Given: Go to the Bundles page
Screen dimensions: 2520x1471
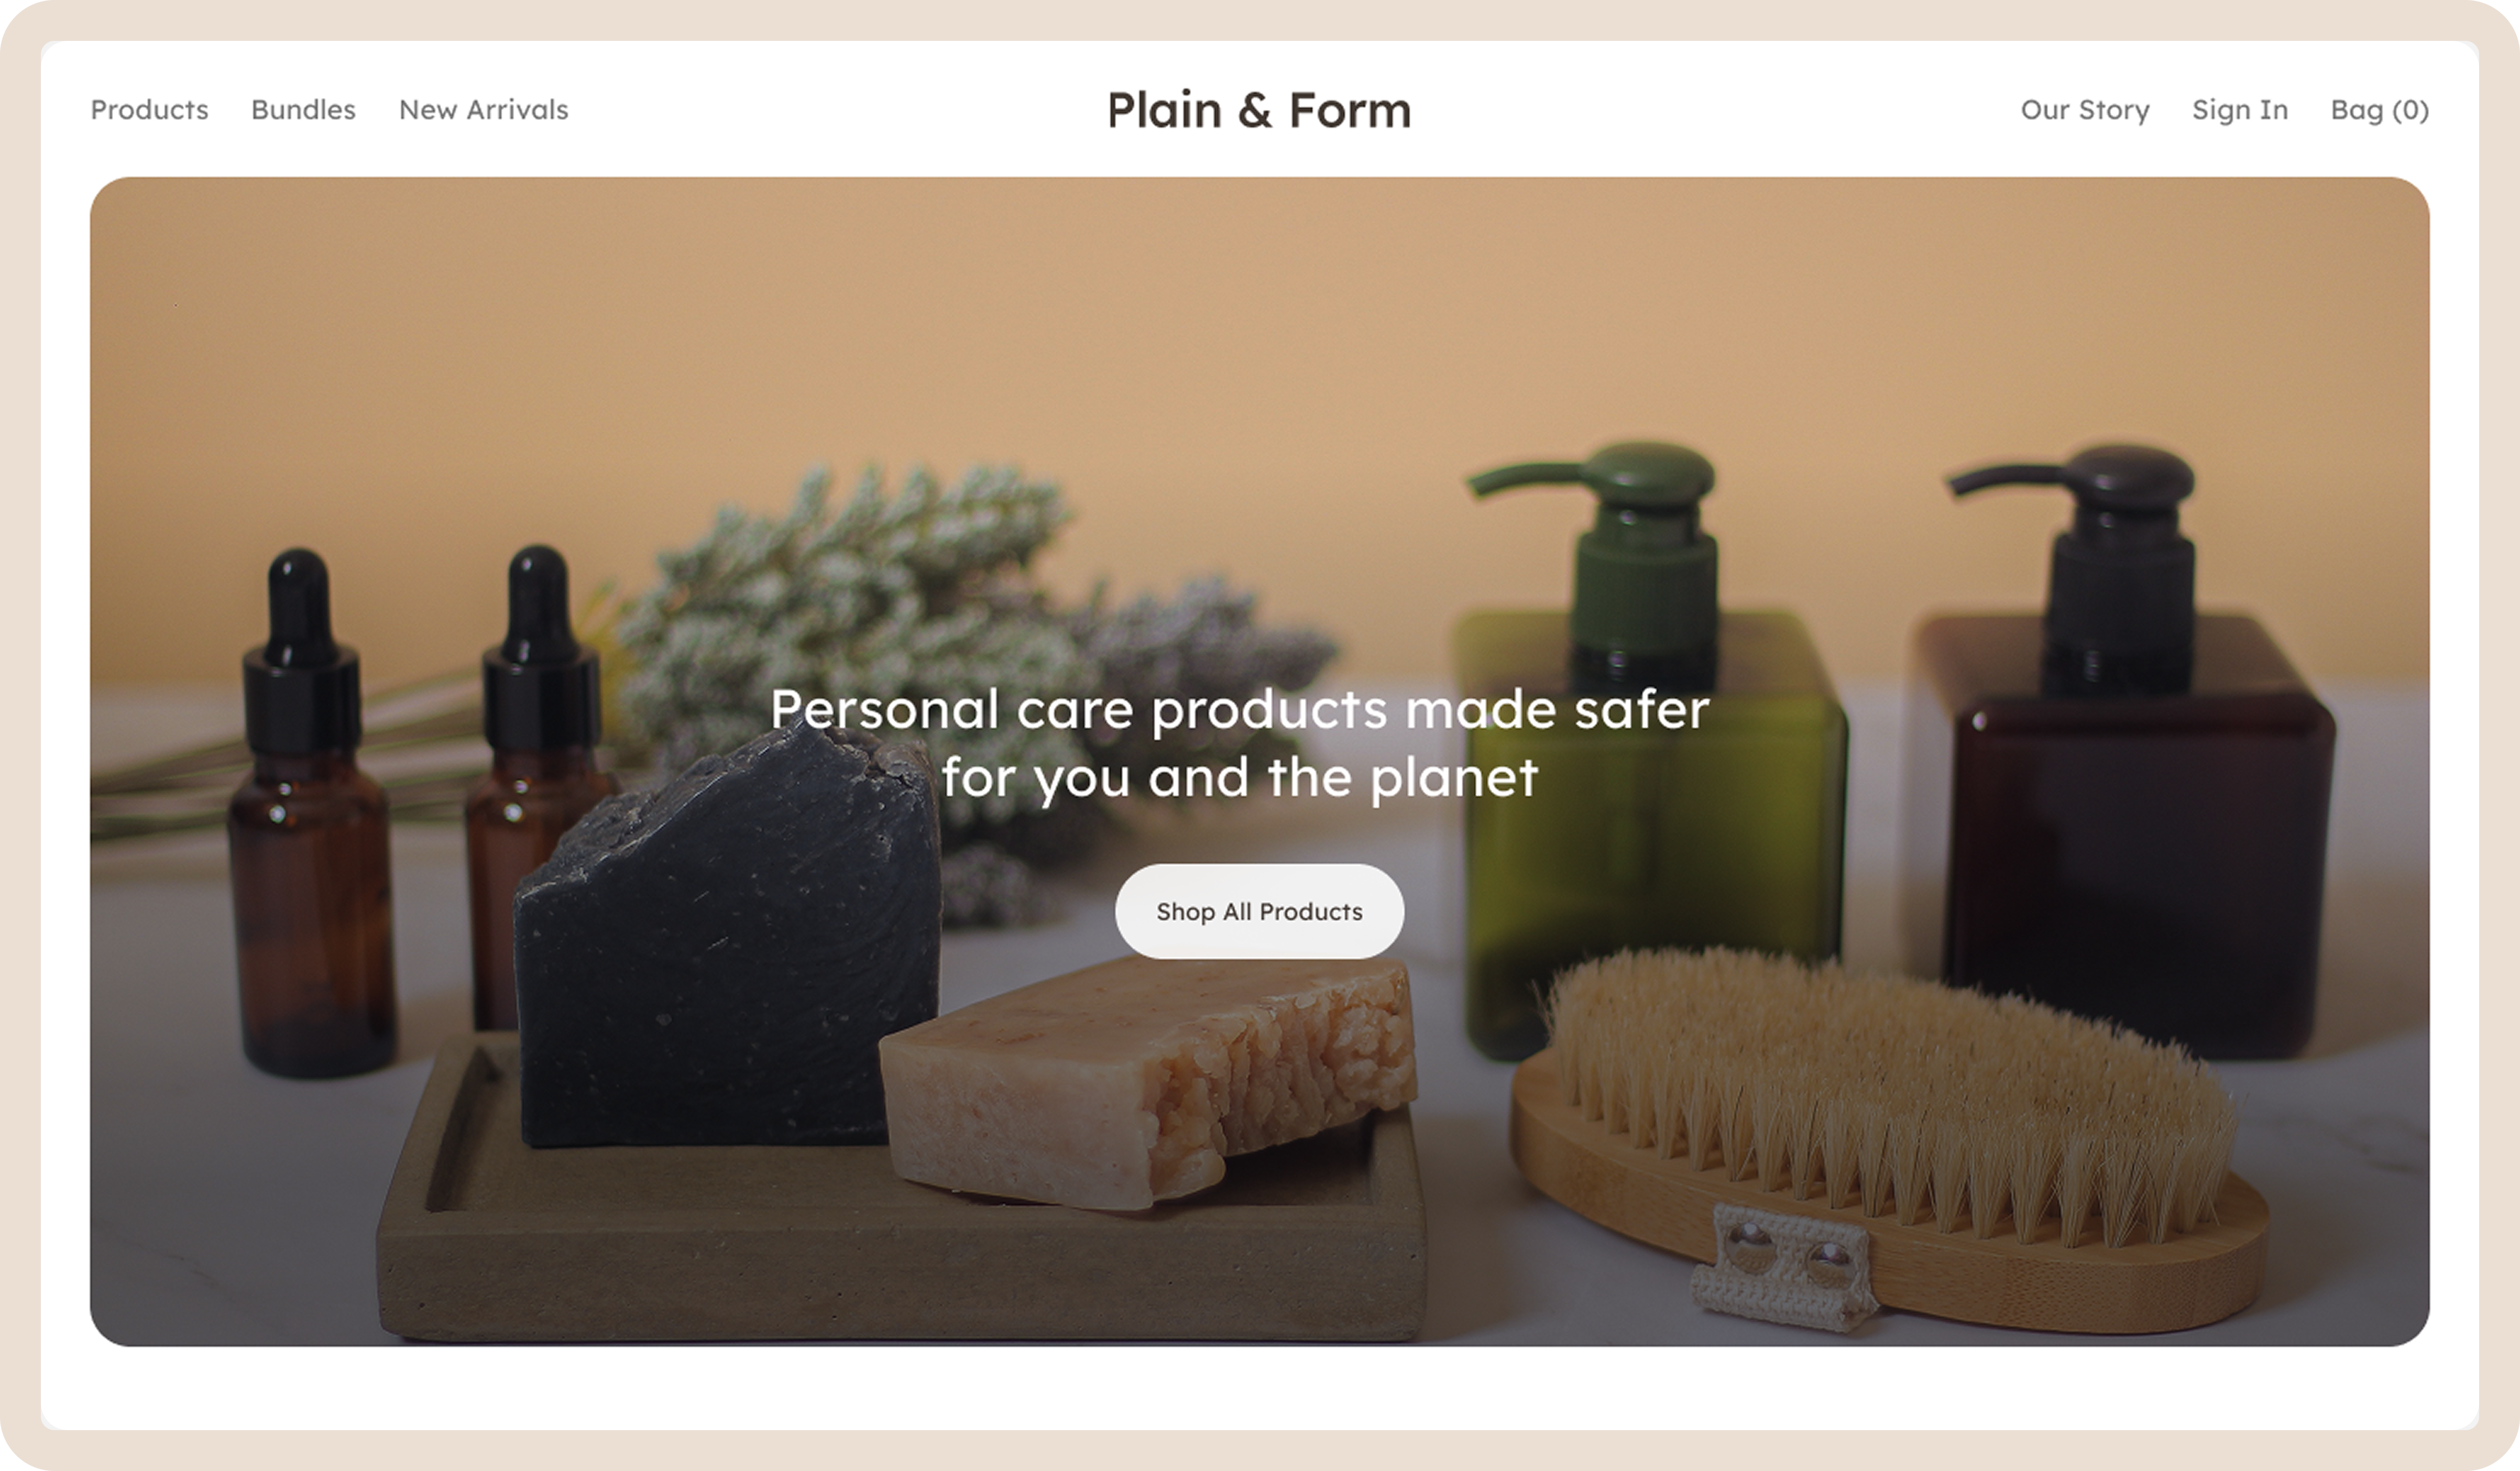Looking at the screenshot, I should coord(303,110).
